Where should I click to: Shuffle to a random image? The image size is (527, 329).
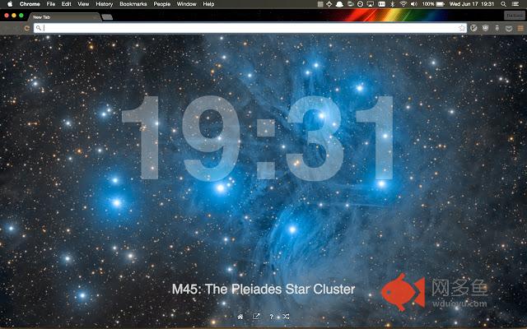(286, 317)
